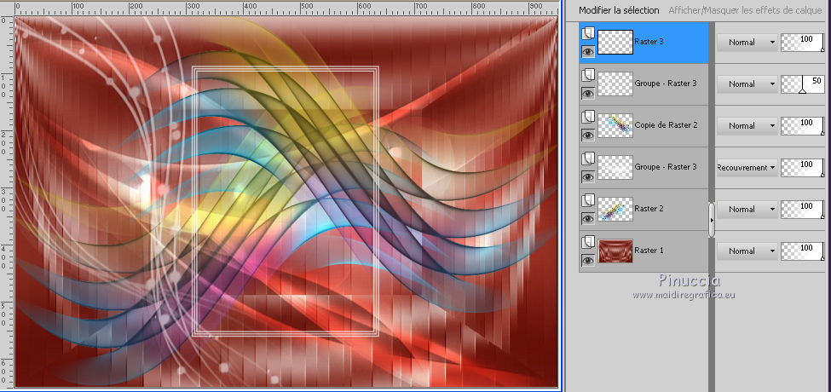Viewport: 831px width, 392px height.
Task: Select the Raster 2 layer name
Action: (649, 208)
